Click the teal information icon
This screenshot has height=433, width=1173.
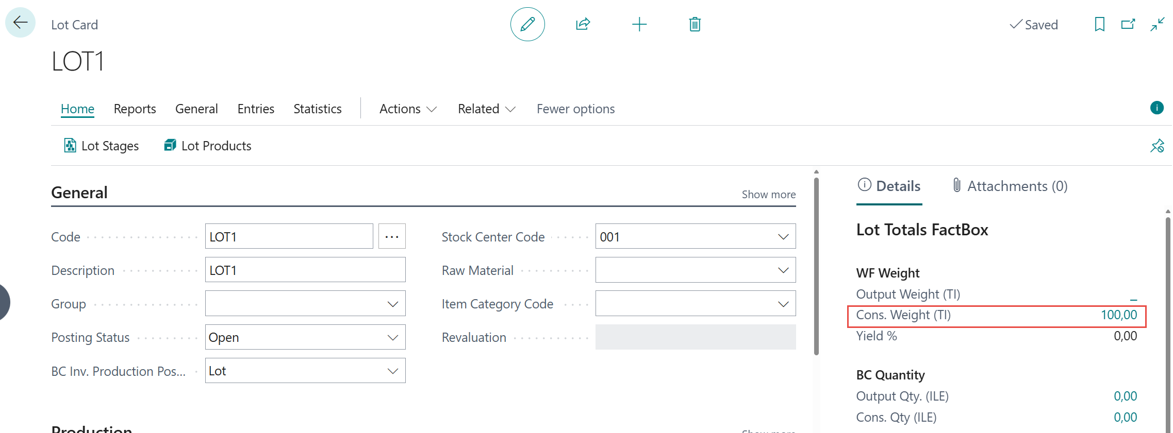point(1157,108)
